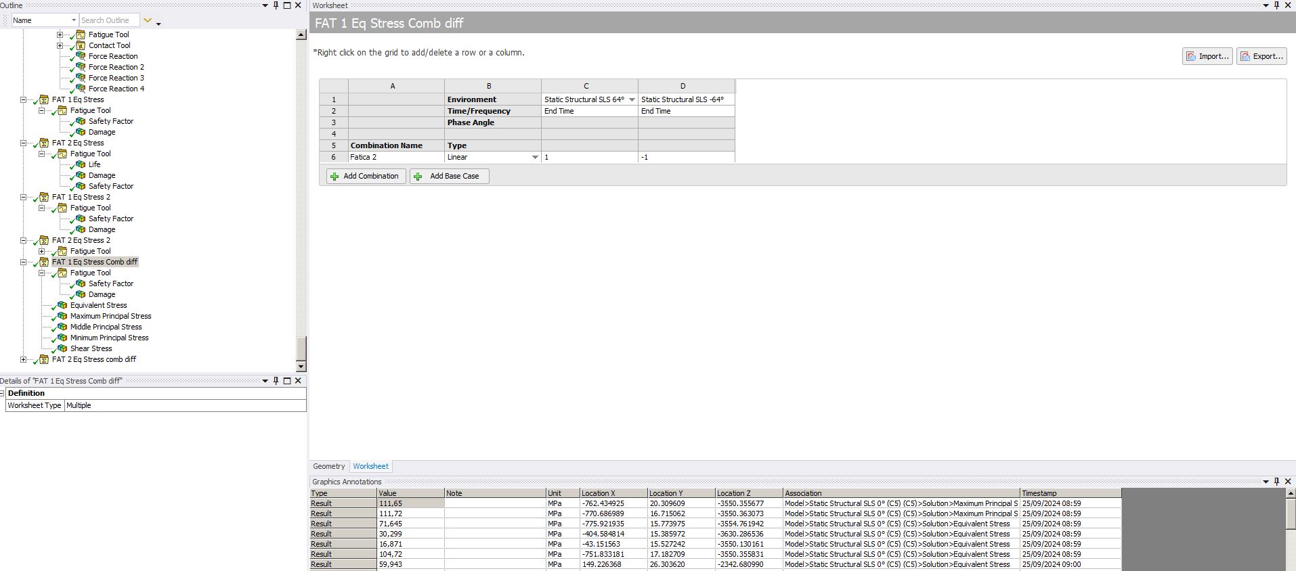This screenshot has width=1296, height=571.
Task: Switch to the Geometry tab
Action: tap(328, 466)
